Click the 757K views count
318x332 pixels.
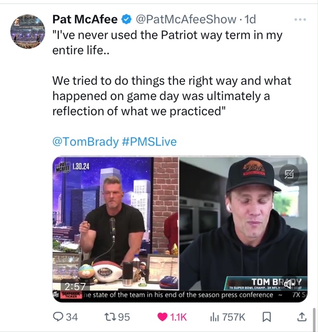pyautogui.click(x=234, y=317)
